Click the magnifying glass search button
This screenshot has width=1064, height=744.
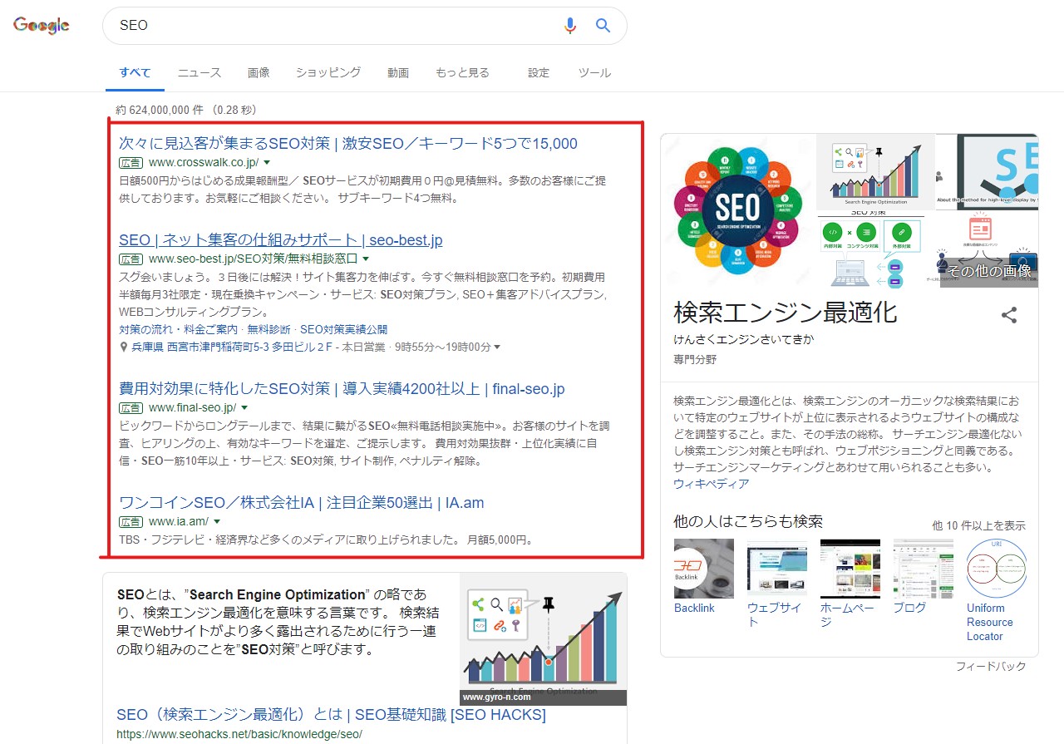coord(603,26)
